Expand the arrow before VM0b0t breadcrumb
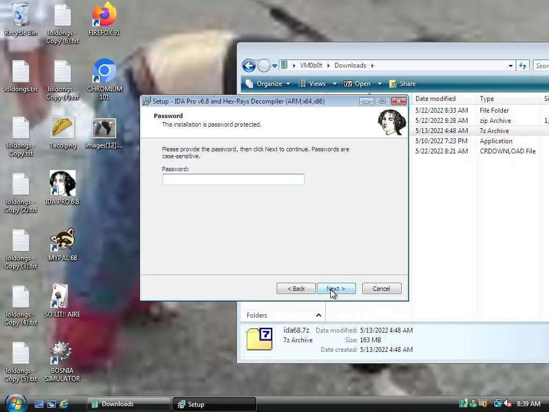 [x=294, y=65]
